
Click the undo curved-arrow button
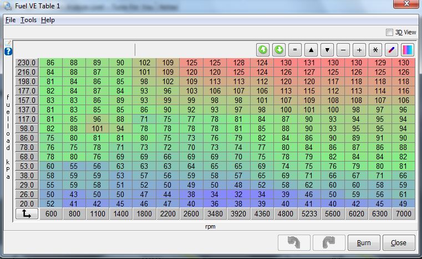click(294, 242)
